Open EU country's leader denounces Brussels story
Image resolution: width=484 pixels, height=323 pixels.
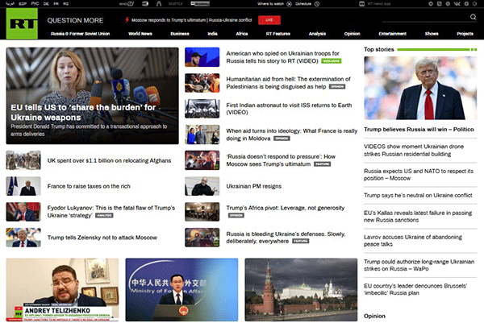(x=415, y=289)
